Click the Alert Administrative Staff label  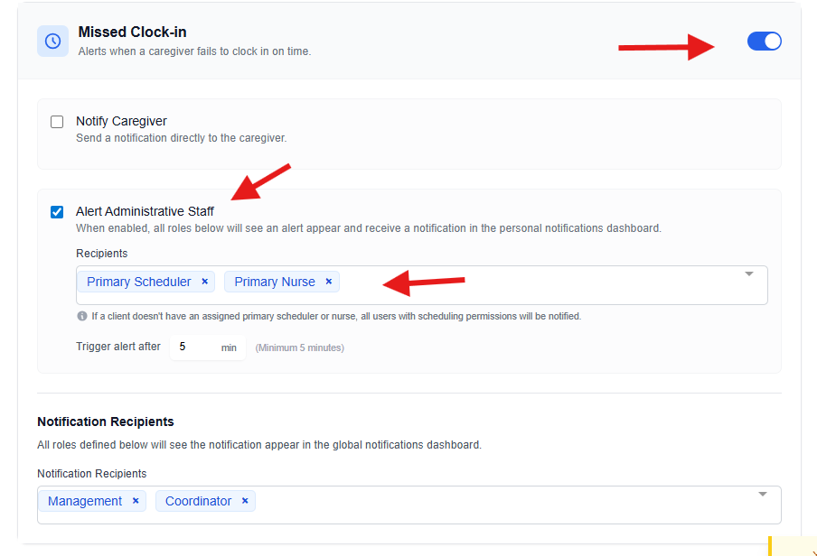coord(145,211)
